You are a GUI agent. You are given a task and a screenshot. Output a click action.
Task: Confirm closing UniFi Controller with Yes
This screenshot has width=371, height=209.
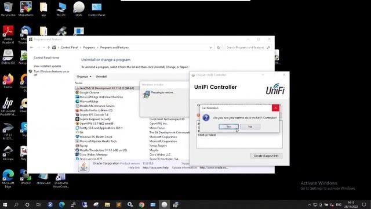(x=228, y=127)
